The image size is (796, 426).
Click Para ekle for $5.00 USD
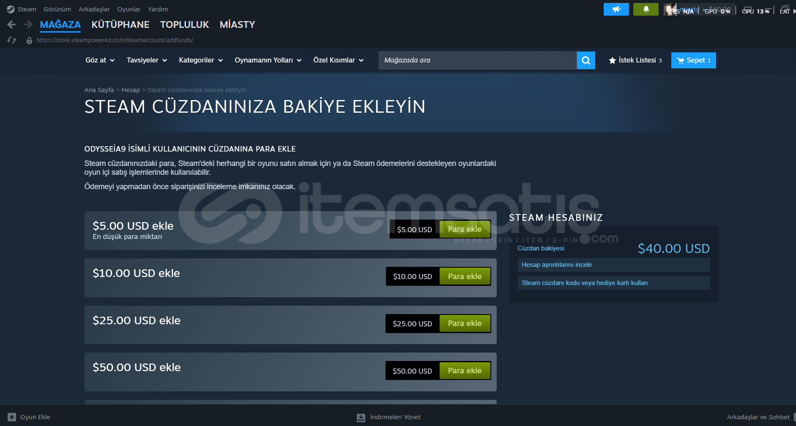pyautogui.click(x=465, y=229)
